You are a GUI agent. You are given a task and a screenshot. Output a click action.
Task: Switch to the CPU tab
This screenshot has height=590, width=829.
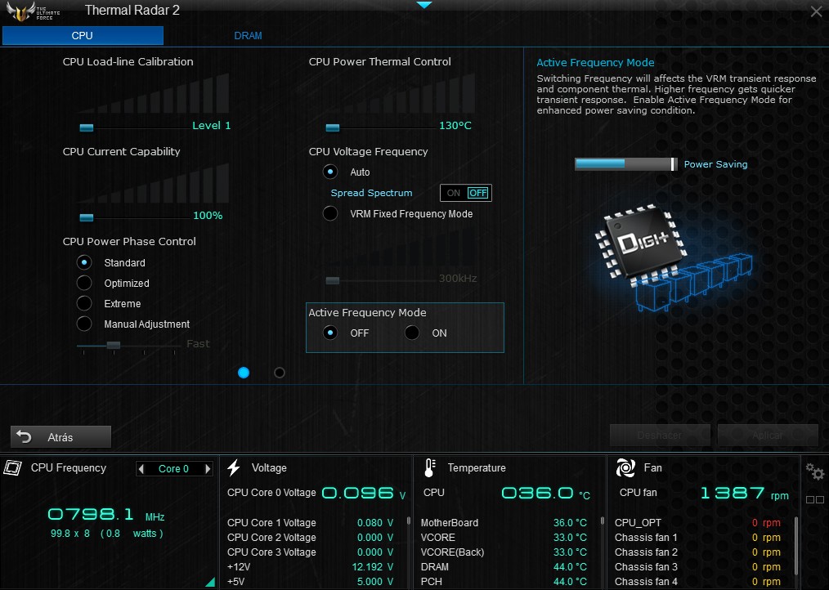click(x=83, y=35)
